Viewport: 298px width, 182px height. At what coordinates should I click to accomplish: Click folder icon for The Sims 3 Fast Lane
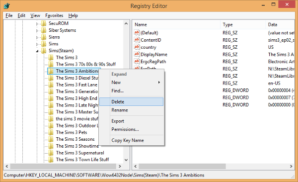51,85
